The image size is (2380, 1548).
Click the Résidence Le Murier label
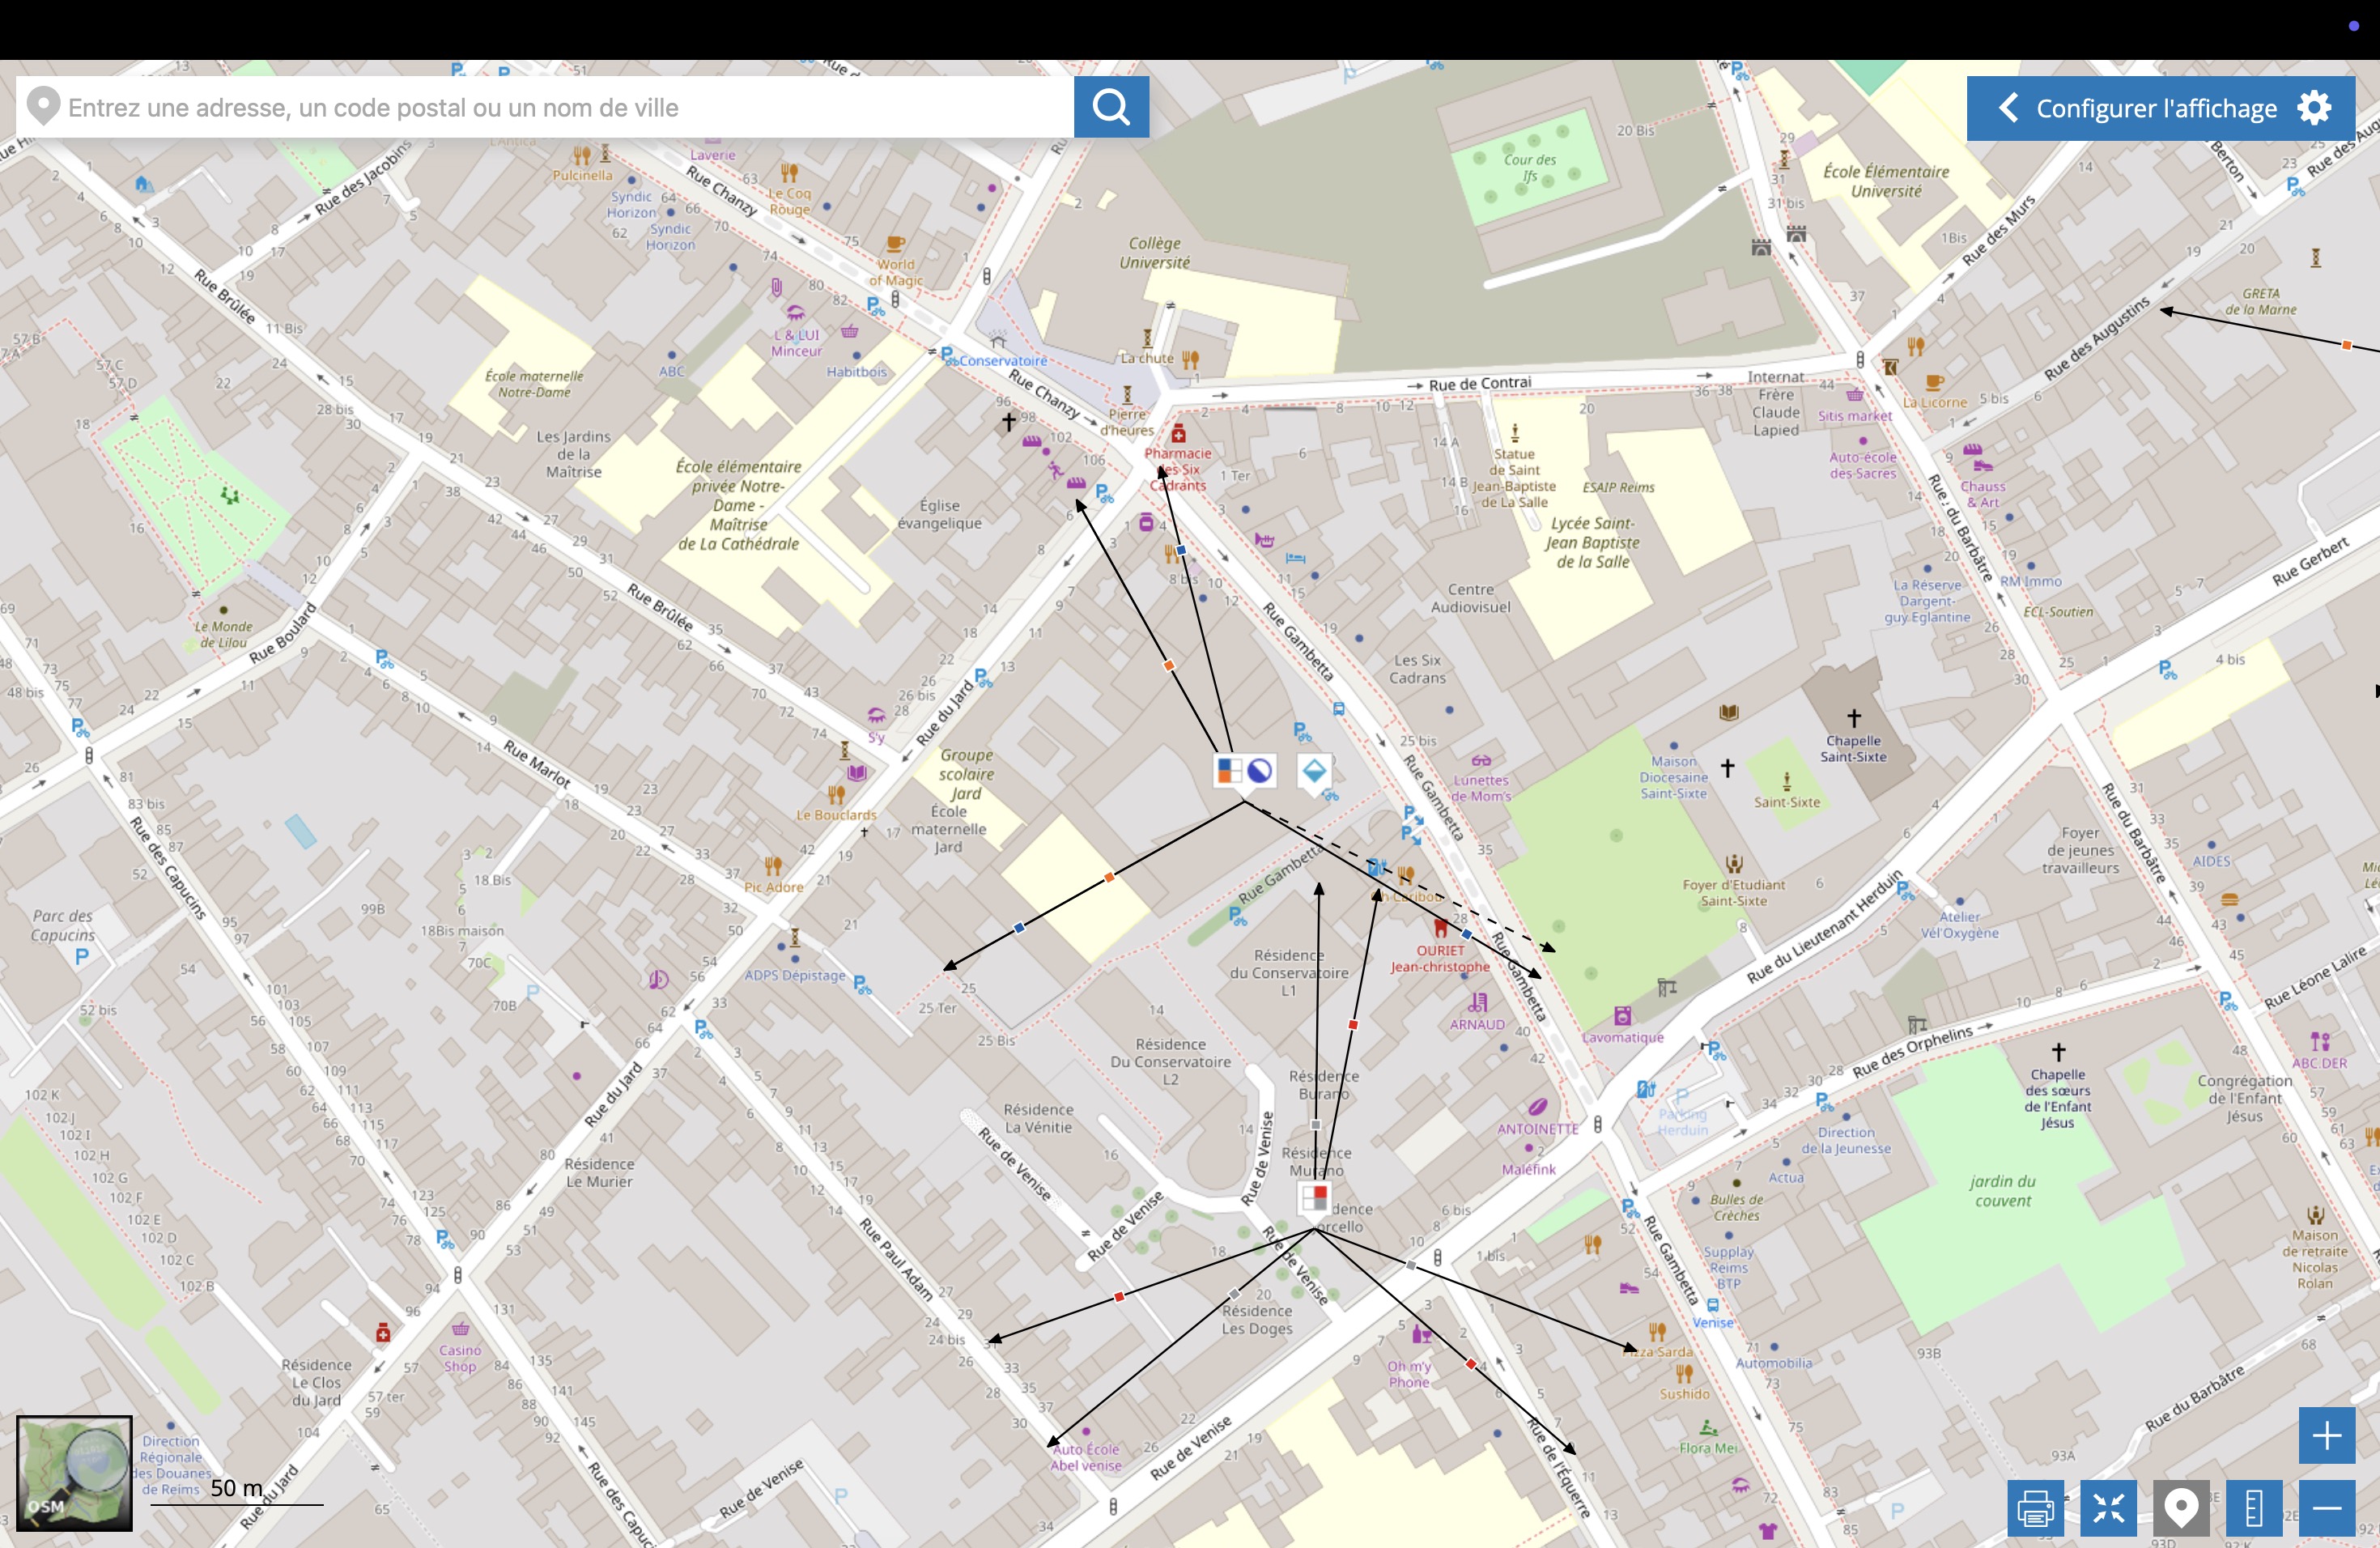click(x=600, y=1173)
